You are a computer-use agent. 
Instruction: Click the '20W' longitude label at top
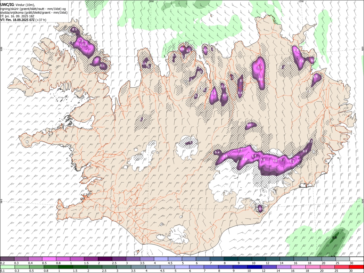(x=151, y=1)
